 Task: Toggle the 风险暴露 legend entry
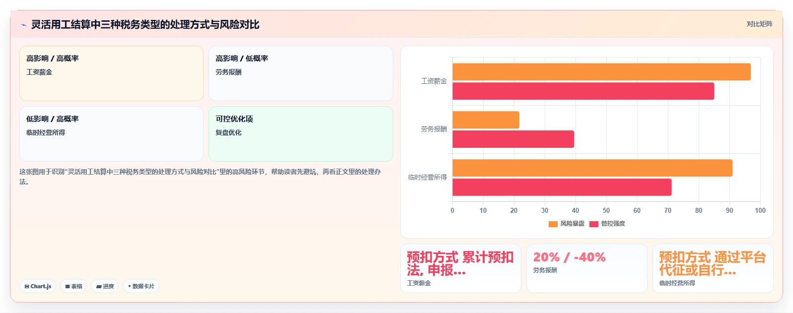[567, 224]
